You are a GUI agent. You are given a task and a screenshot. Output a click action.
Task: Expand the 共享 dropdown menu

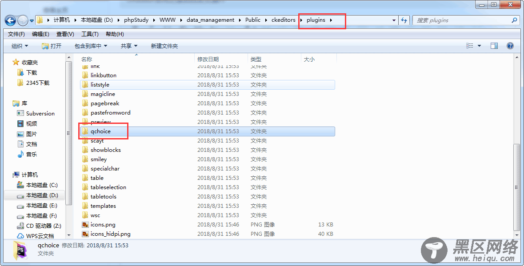coord(129,46)
